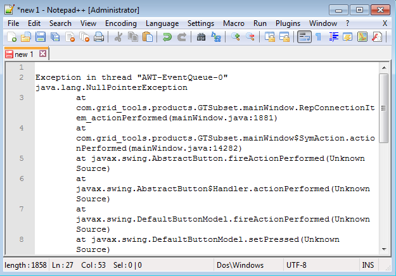The width and height of the screenshot is (396, 276).
Task: Undo last action with green arrow
Action: click(x=167, y=37)
